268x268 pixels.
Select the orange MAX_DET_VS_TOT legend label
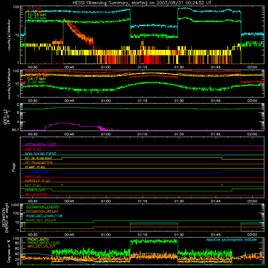[42, 246]
